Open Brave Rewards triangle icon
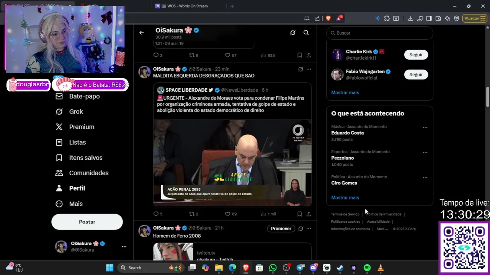The image size is (490, 275). 339,18
